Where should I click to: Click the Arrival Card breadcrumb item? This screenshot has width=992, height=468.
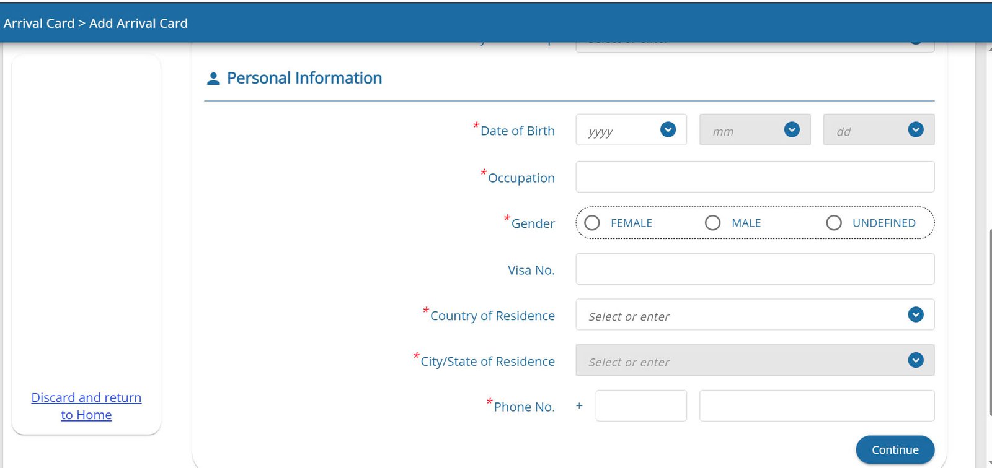(39, 24)
